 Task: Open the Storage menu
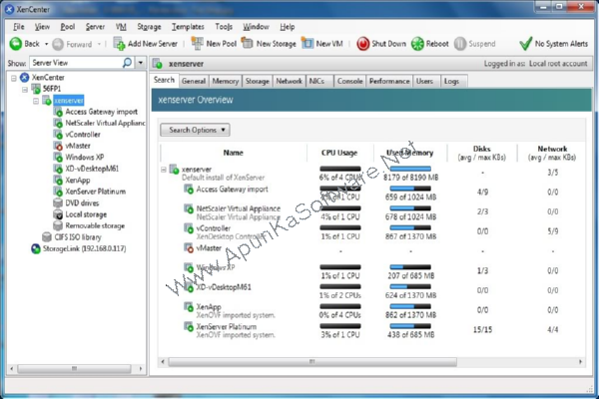(149, 27)
